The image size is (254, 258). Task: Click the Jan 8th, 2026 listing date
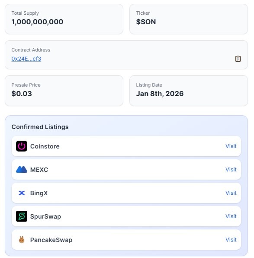point(160,94)
